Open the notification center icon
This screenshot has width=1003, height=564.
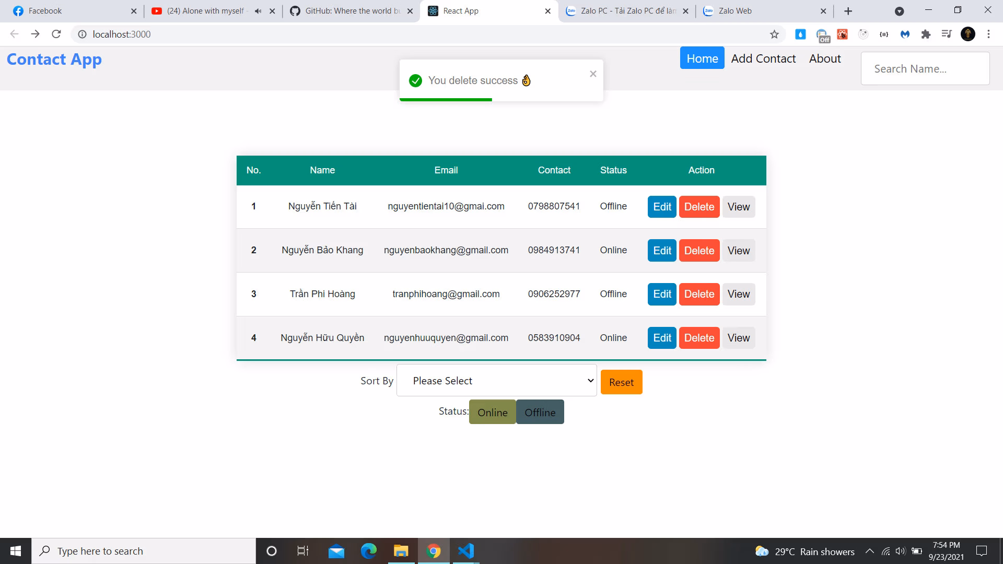982,551
